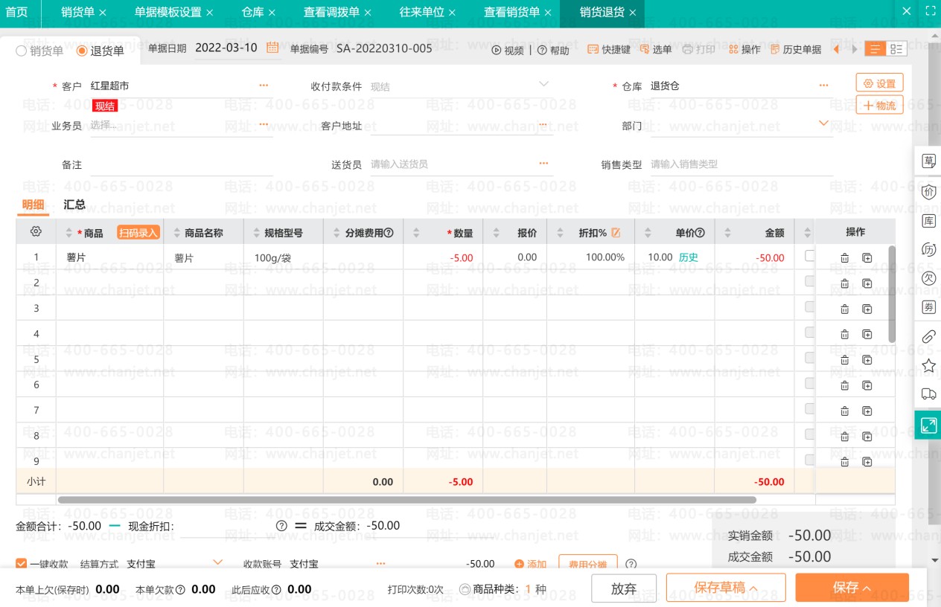Open 仓库 lookup ellipsis
Screen dimensions: 941x607
(823, 86)
